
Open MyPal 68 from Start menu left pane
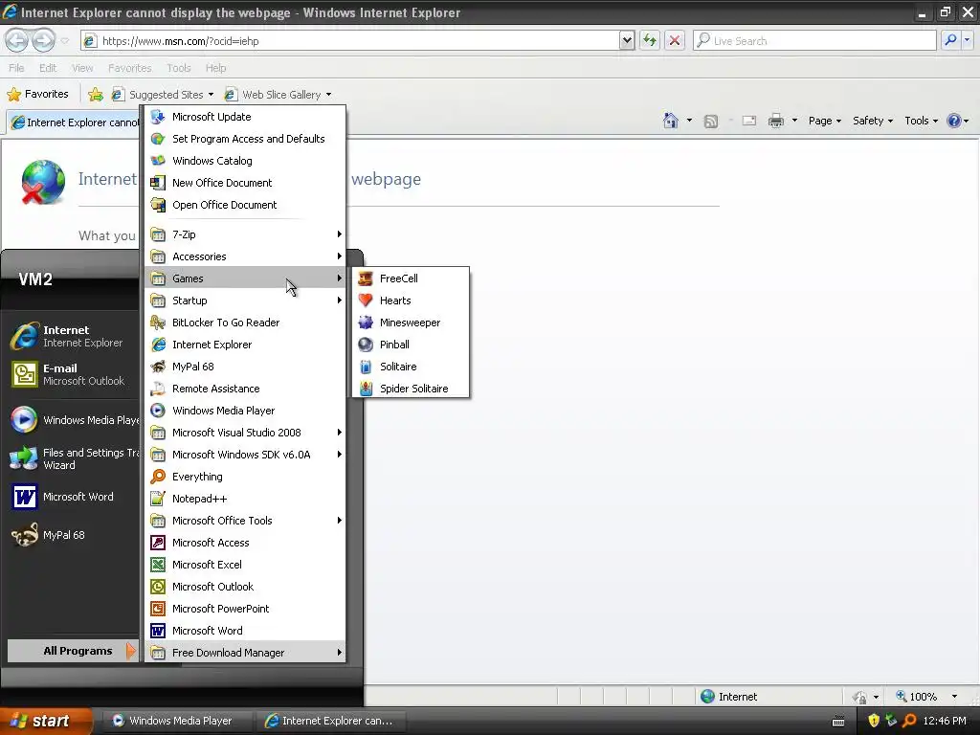click(x=72, y=535)
